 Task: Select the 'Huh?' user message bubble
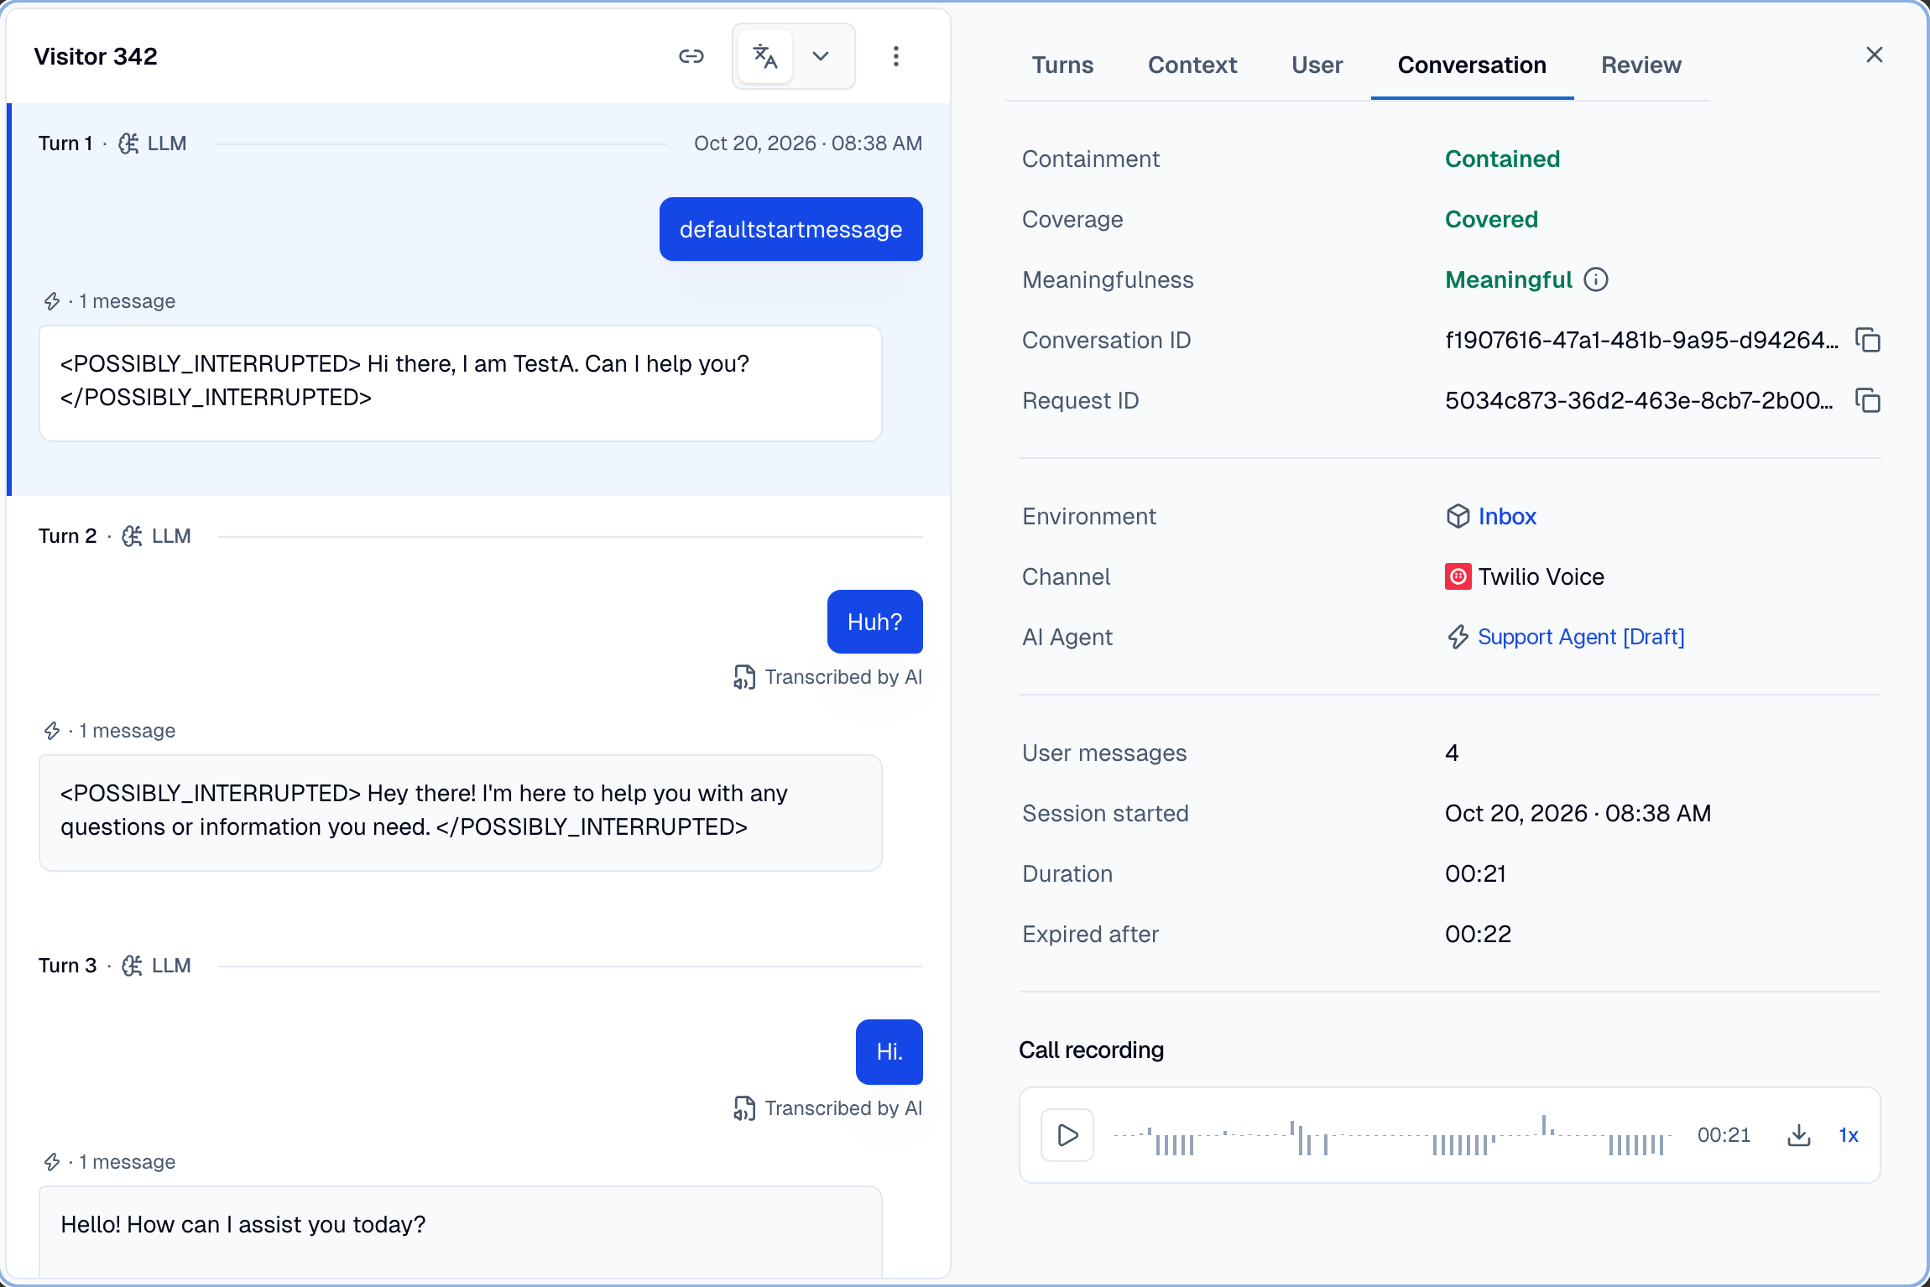click(874, 622)
